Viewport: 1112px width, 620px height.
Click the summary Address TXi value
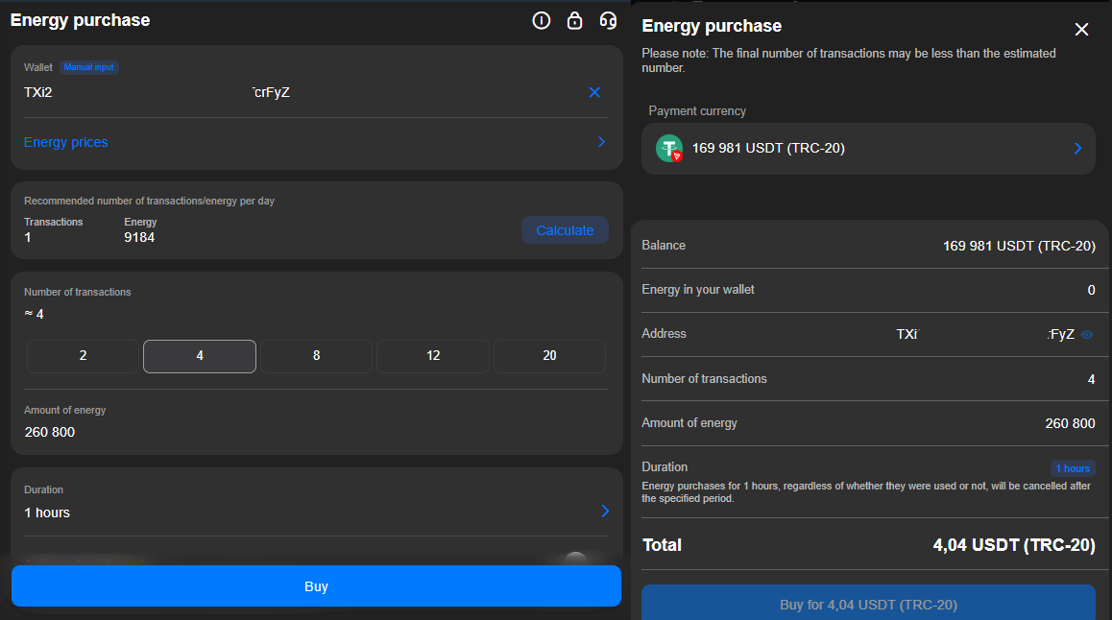point(985,334)
